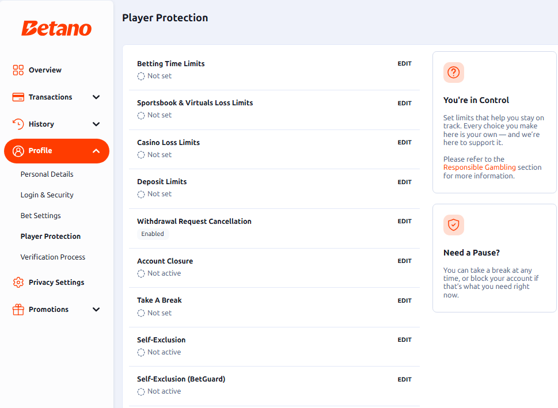Select Player Protection submenu item
Viewport: 558px width, 408px height.
(51, 236)
